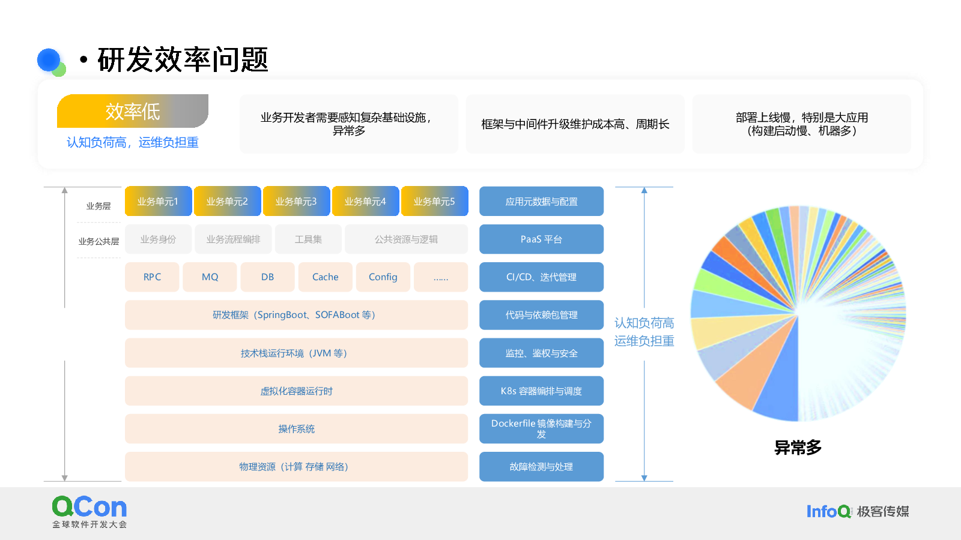Click the 操作系统 layer bar
The width and height of the screenshot is (961, 540).
296,429
